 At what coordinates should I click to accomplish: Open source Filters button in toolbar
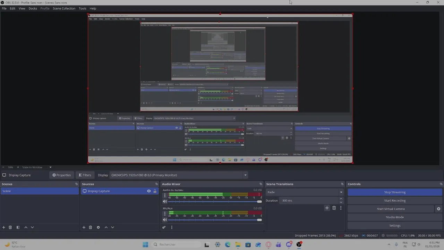pyautogui.click(x=85, y=175)
